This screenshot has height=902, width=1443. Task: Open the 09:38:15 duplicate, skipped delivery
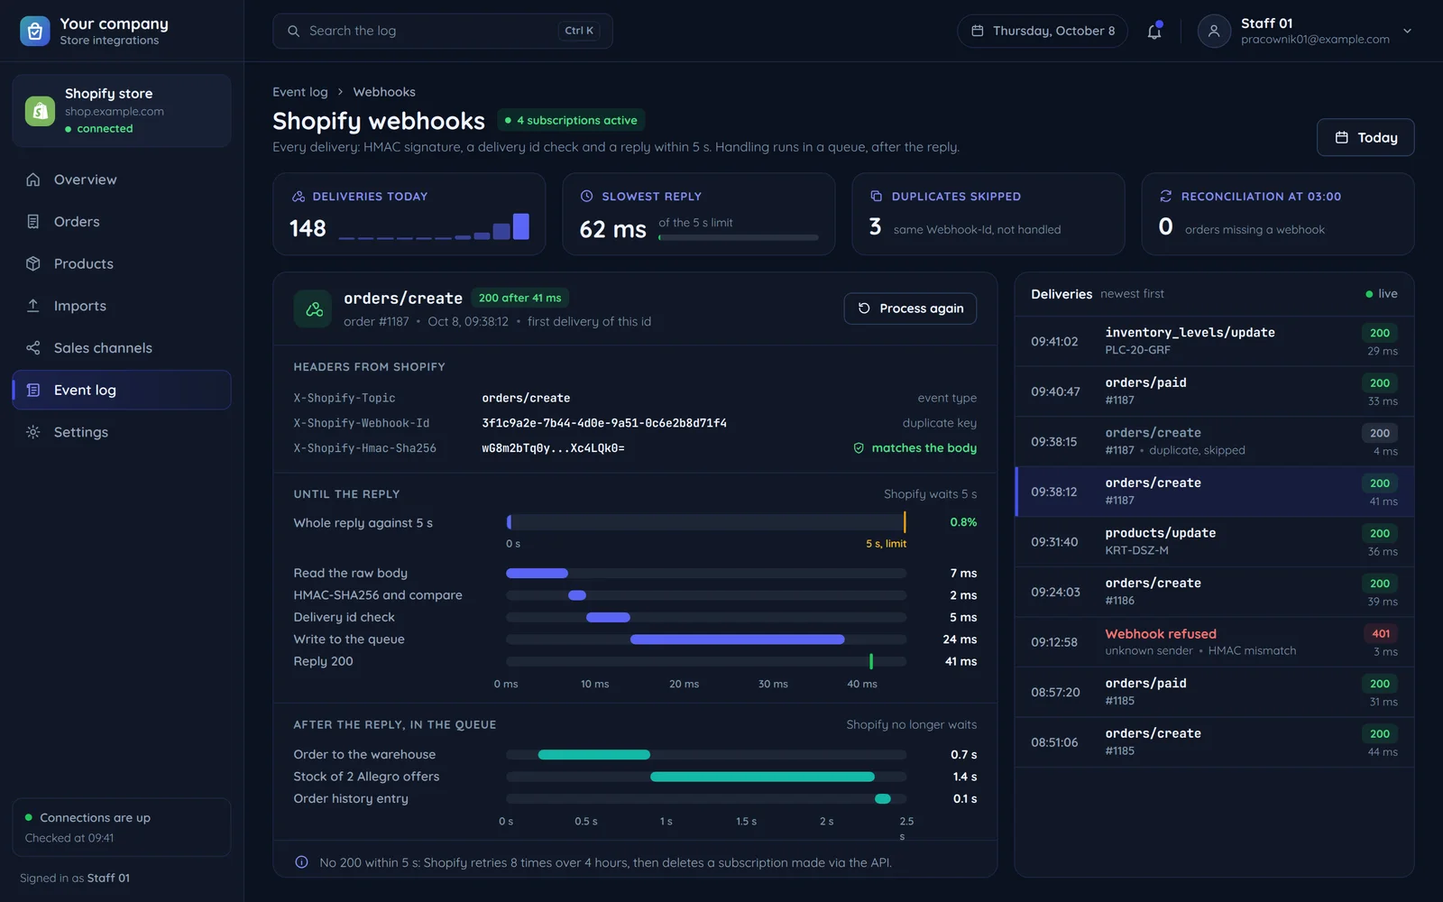click(x=1214, y=441)
